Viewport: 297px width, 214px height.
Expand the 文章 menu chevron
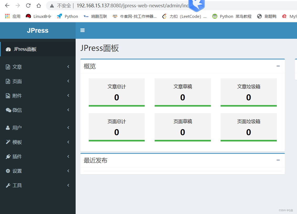[x=68, y=67]
